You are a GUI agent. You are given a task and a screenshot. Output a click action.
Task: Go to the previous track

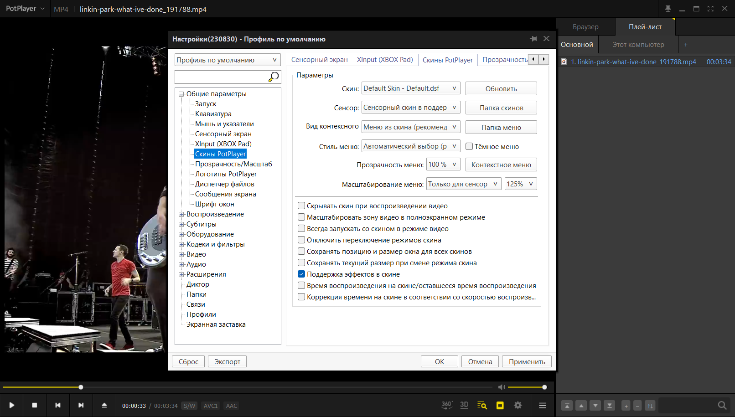click(58, 405)
